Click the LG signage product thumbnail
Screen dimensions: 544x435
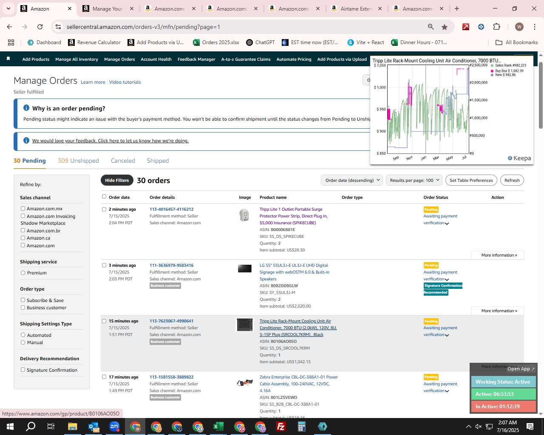244,268
